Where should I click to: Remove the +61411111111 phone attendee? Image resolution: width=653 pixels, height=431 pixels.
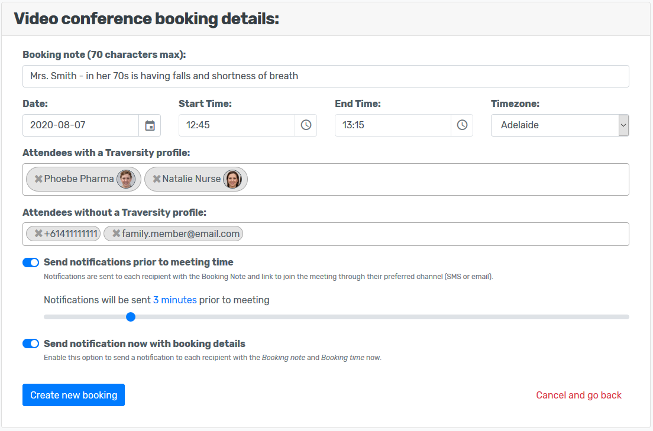38,234
